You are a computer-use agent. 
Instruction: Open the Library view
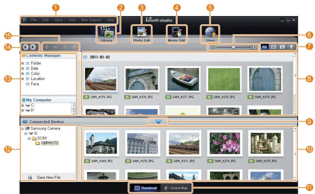[106, 33]
